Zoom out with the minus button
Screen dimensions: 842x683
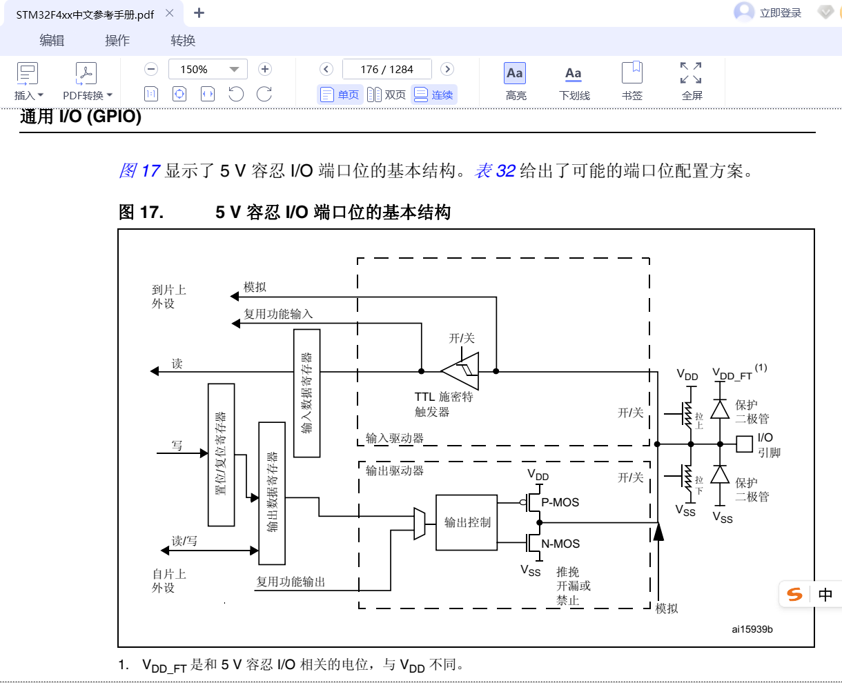(x=151, y=69)
